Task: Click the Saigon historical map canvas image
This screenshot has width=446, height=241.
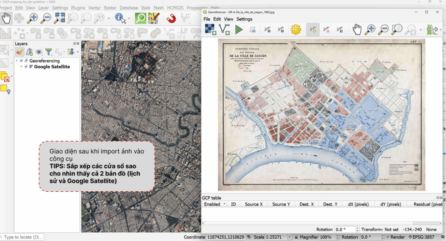Action: (x=321, y=115)
